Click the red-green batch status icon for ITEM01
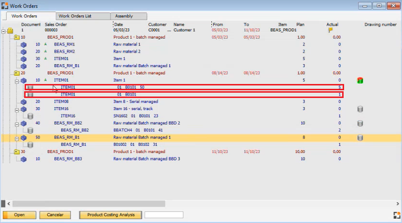 click(x=360, y=80)
